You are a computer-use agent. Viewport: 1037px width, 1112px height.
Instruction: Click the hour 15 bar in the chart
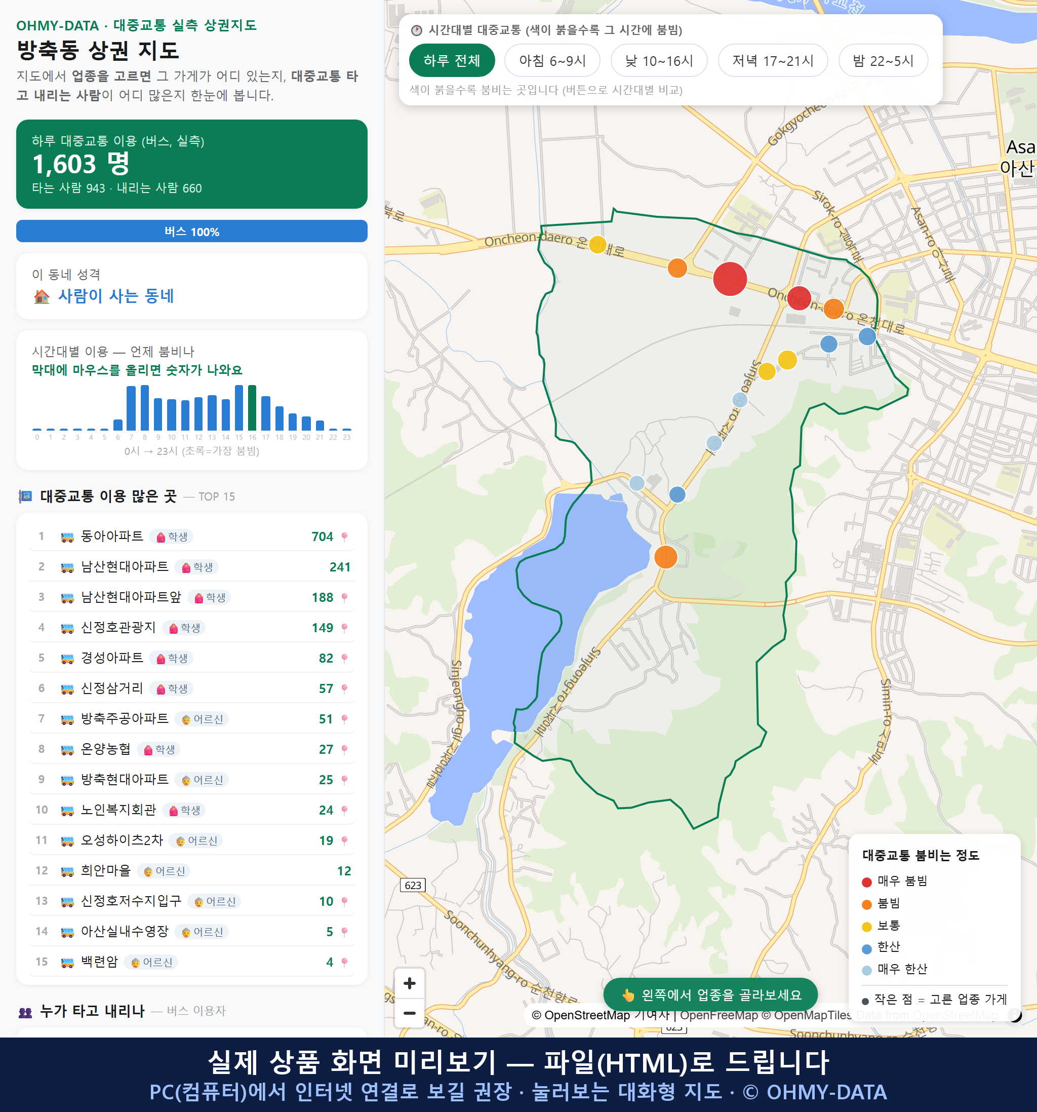tap(238, 407)
